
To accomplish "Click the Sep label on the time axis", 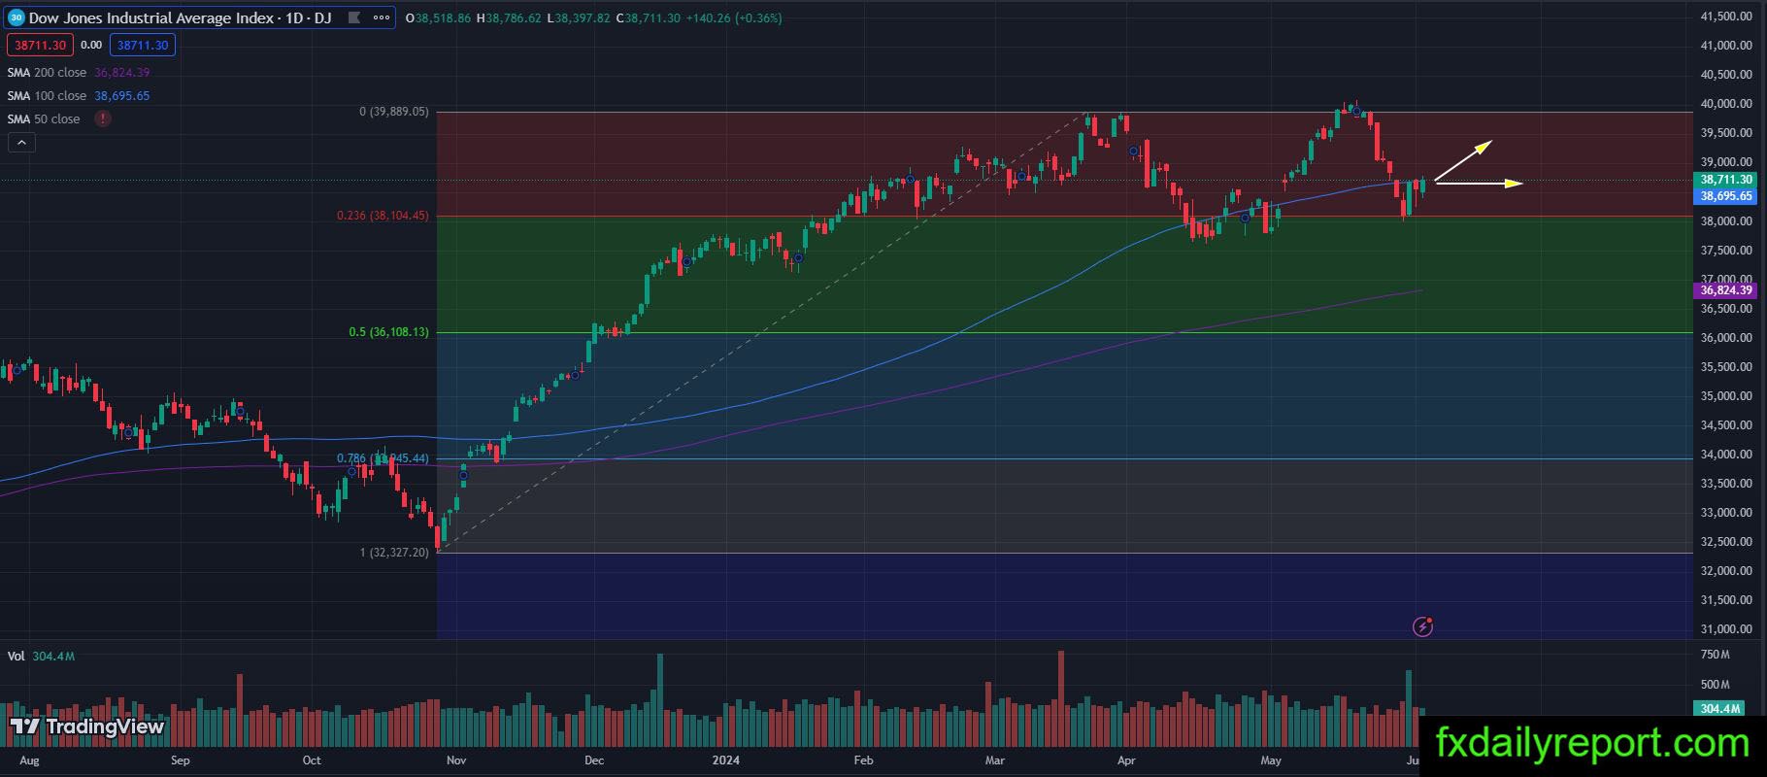I will point(181,760).
